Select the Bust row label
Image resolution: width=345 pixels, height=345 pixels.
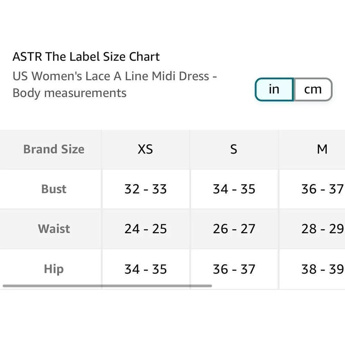coord(53,189)
